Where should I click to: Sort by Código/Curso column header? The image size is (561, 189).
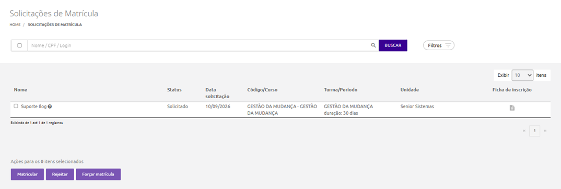tap(262, 90)
